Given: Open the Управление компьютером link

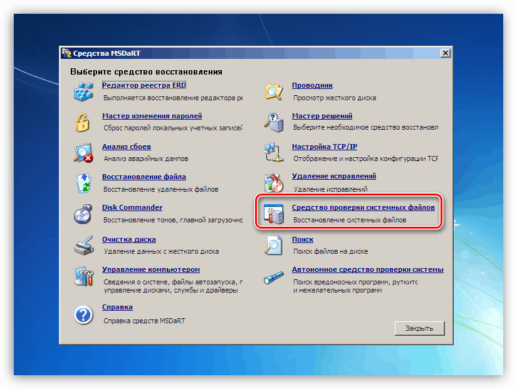Looking at the screenshot, I should tap(151, 269).
